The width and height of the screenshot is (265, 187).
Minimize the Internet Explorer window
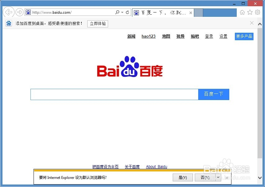click(234, 3)
